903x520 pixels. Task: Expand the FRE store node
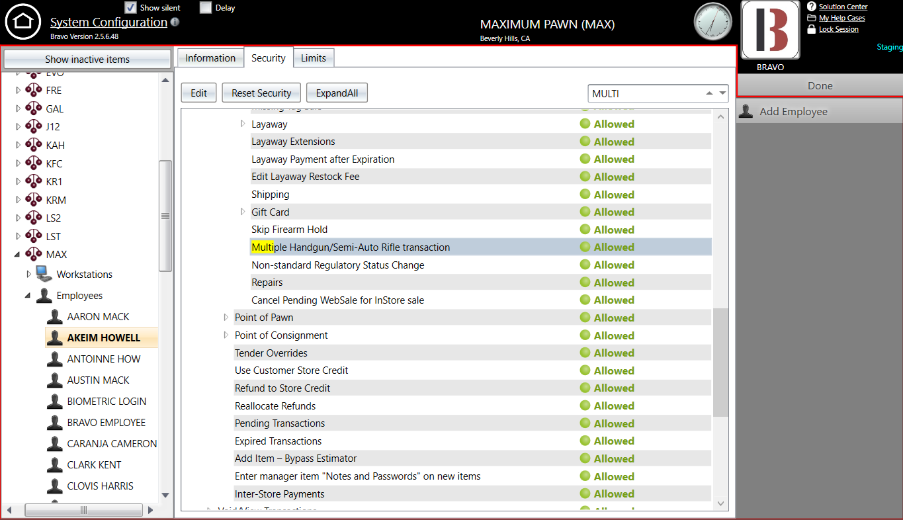(x=18, y=90)
